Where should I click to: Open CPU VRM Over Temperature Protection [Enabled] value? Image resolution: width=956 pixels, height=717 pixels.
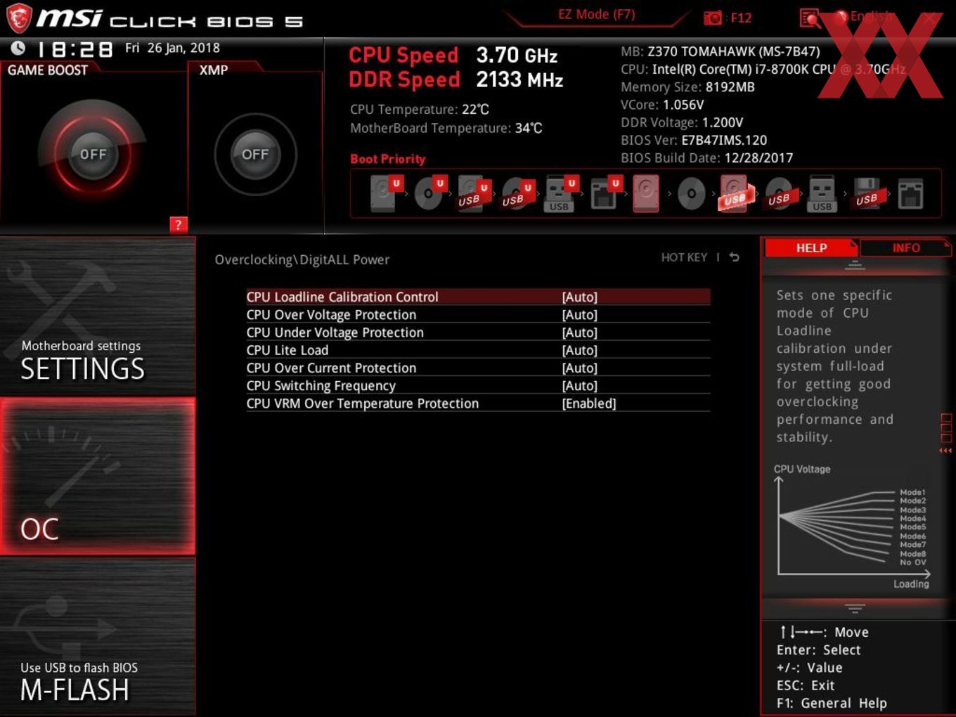point(589,403)
